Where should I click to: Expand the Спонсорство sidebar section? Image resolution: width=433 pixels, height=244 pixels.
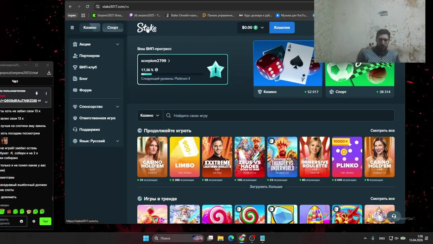click(x=117, y=106)
